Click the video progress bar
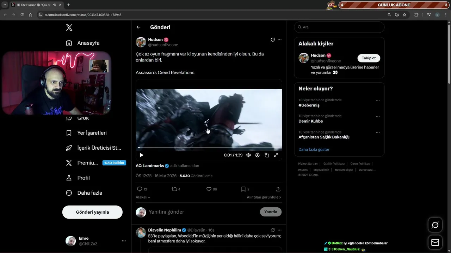The width and height of the screenshot is (451, 253). tap(209, 148)
